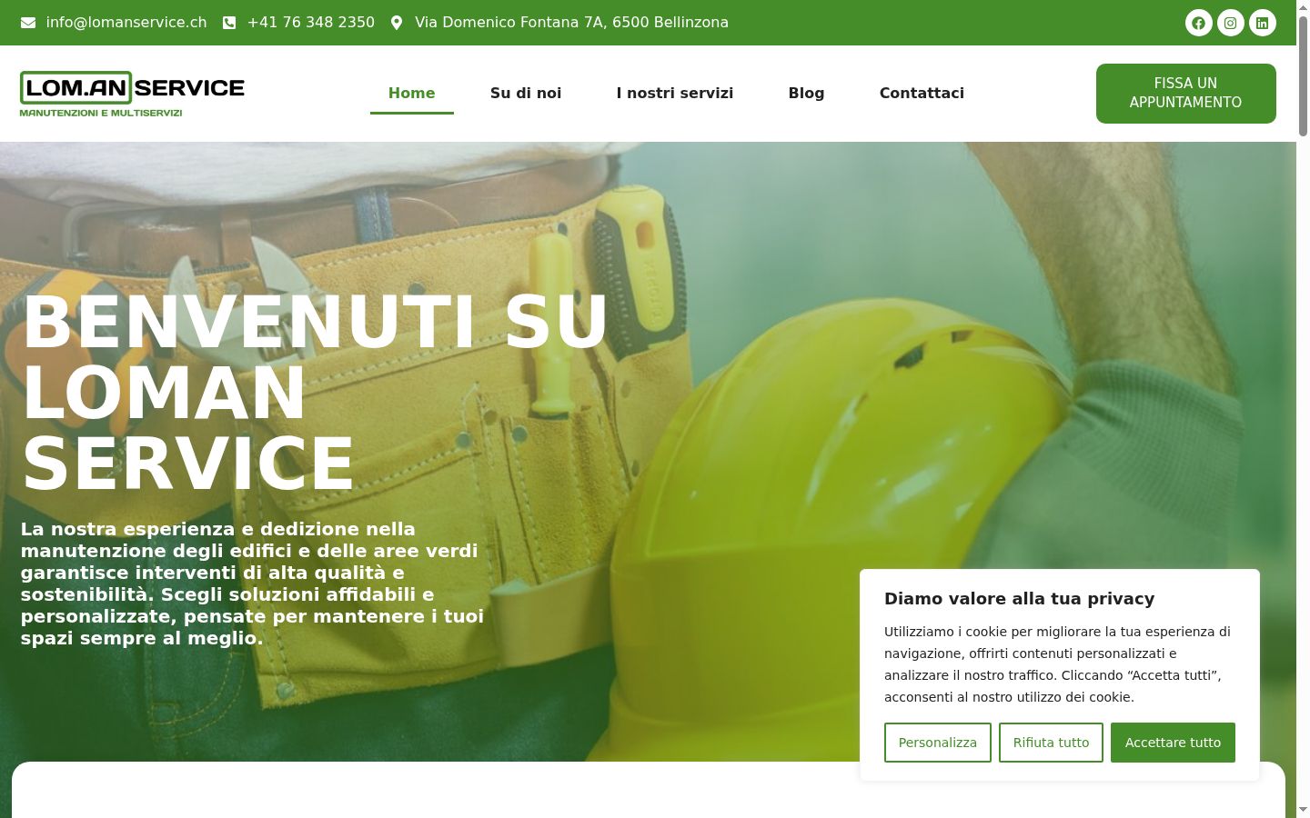Viewport: 1310px width, 818px height.
Task: Open the LinkedIn social icon
Action: pos(1262,23)
